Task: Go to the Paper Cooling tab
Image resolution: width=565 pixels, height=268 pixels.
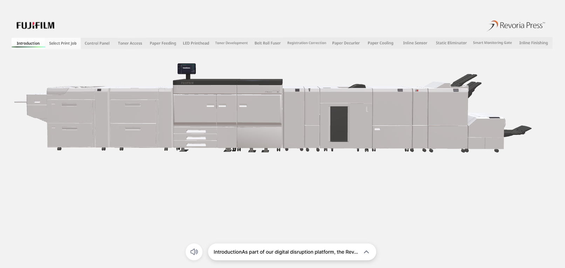Action: (380, 43)
